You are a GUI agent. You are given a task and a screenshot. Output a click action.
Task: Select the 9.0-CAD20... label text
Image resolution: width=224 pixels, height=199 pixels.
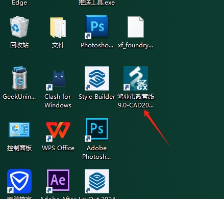click(x=136, y=105)
